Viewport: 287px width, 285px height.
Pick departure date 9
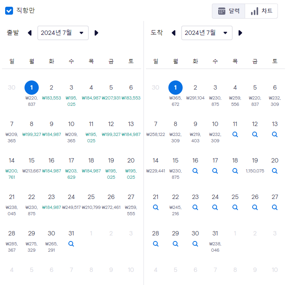pos(51,124)
